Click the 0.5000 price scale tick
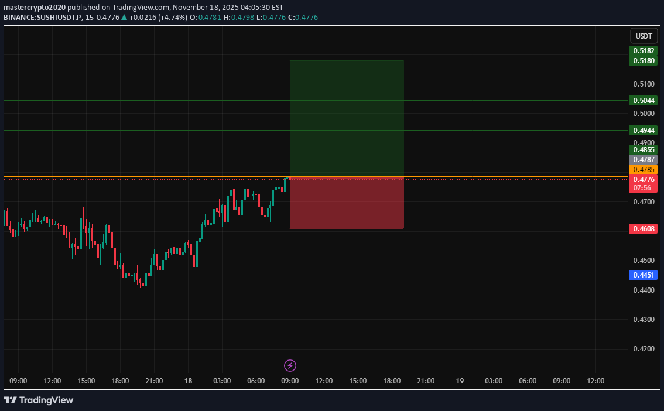The width and height of the screenshot is (664, 411). [x=644, y=113]
